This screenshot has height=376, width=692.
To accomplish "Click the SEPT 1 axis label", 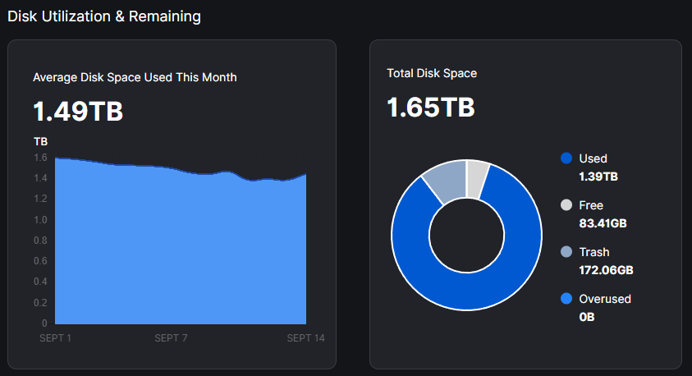I will 56,337.
